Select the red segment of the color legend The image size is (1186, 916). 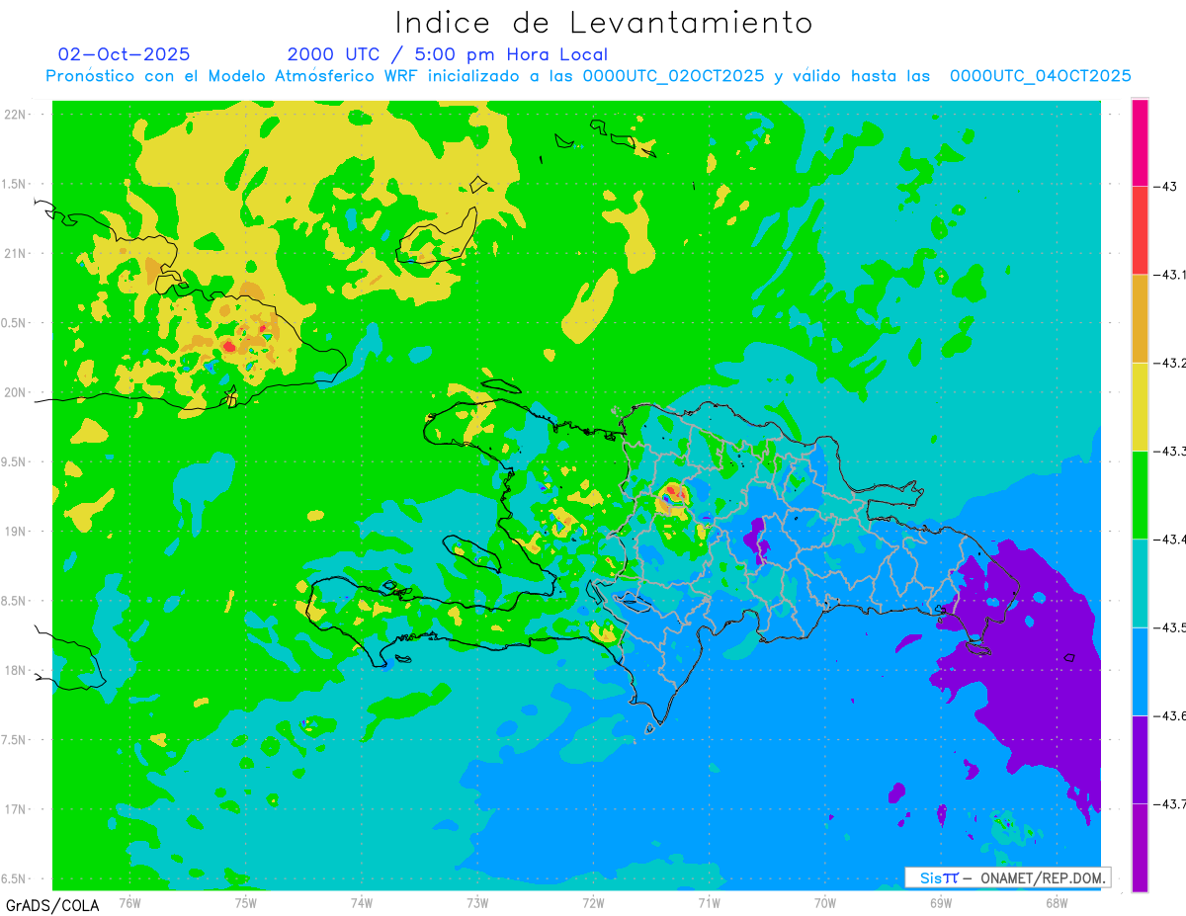[1140, 230]
